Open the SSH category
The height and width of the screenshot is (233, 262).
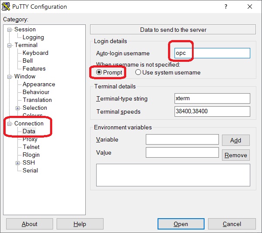click(29, 162)
